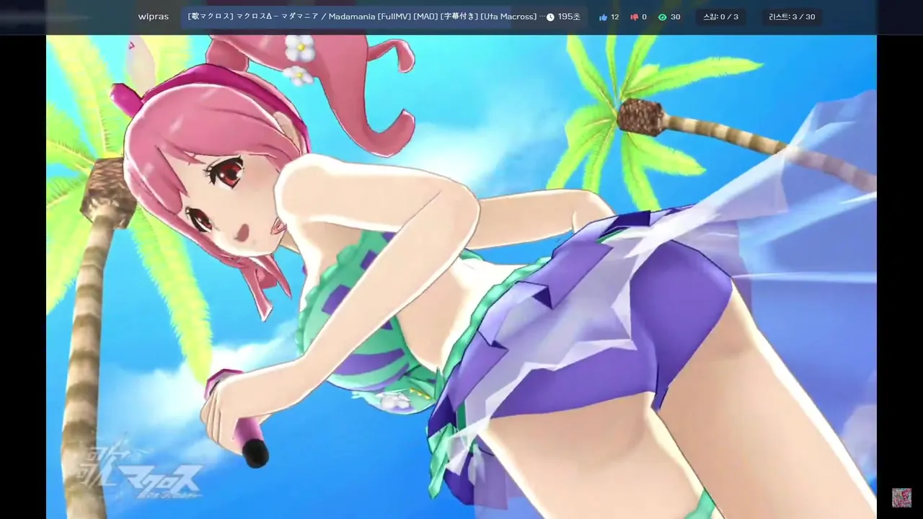
Task: Click the Madamania video title
Action: pyautogui.click(x=366, y=17)
